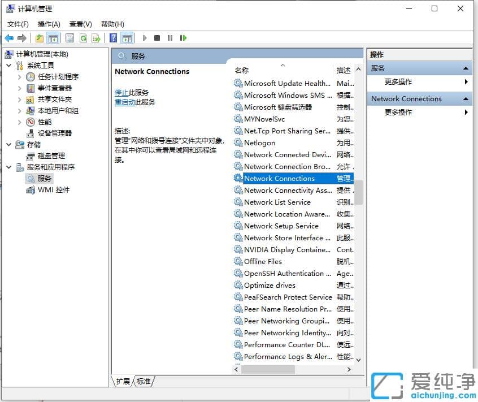Screen dimensions: 478x402
Task: Switch to the 标准 tab
Action: [x=144, y=381]
